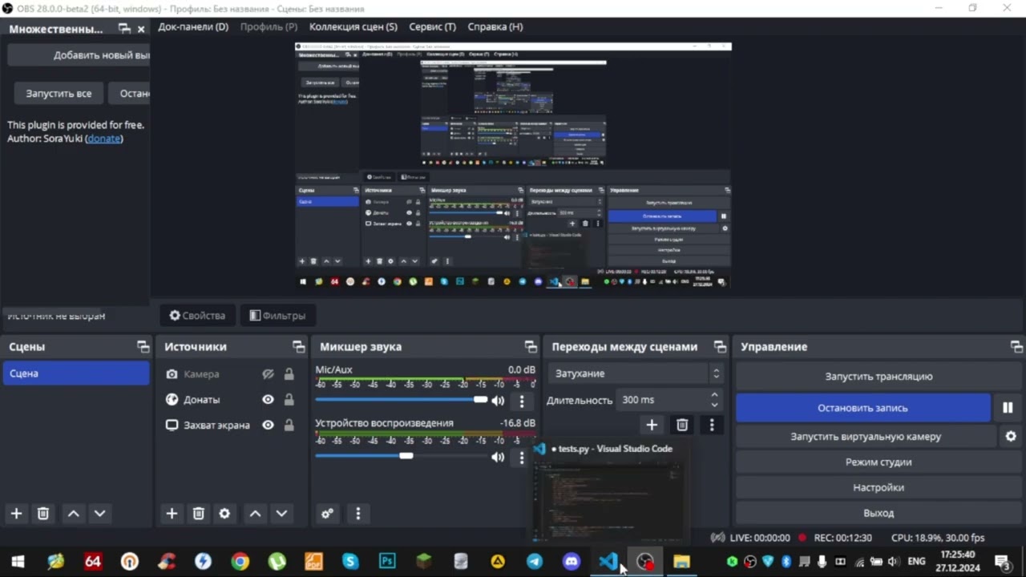Hide the Захват экрана source
The width and height of the screenshot is (1026, 577).
click(x=268, y=426)
